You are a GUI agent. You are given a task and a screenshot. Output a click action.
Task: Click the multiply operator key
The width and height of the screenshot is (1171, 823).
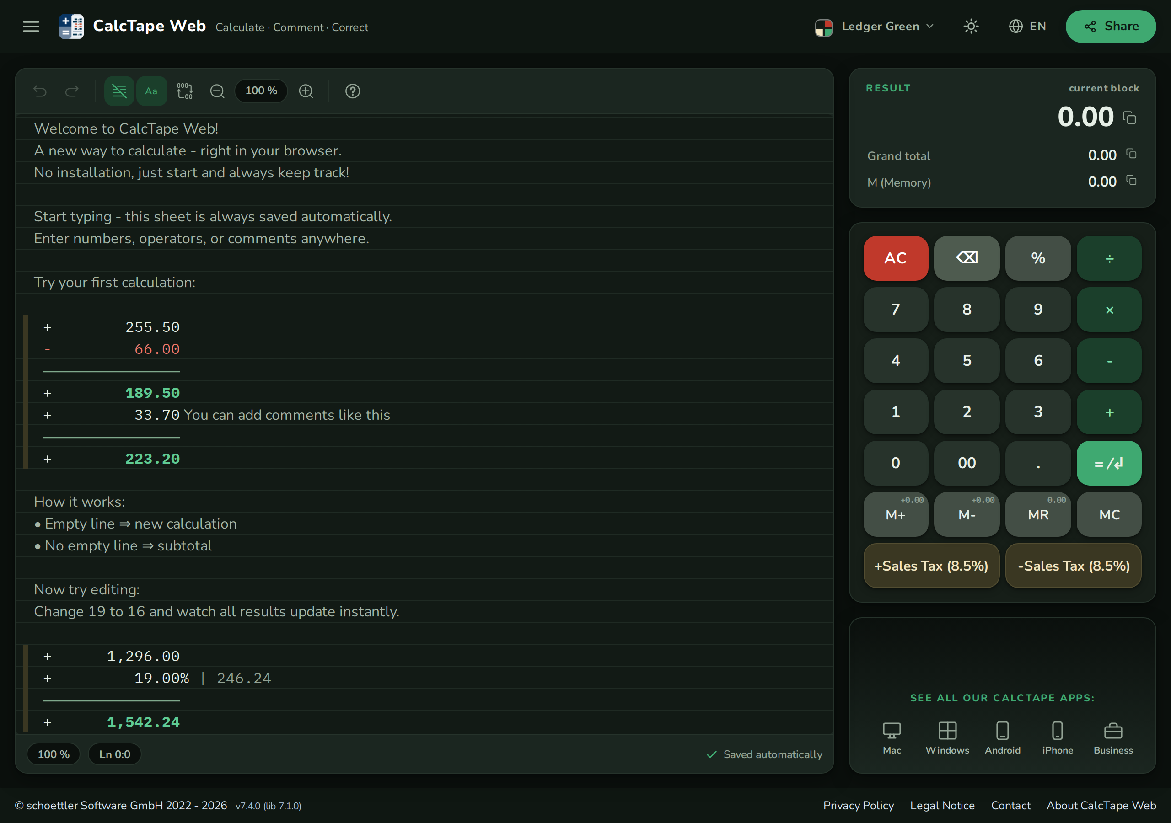pos(1109,310)
